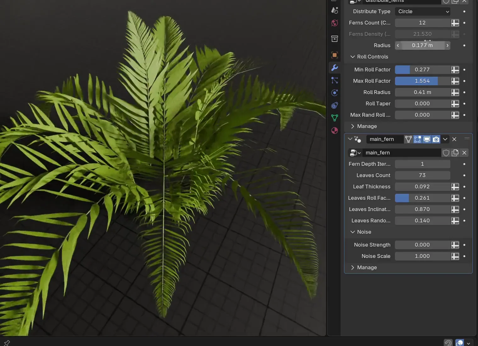Switch to the Particles properties tab
Screen dimensions: 478x346
(335, 80)
